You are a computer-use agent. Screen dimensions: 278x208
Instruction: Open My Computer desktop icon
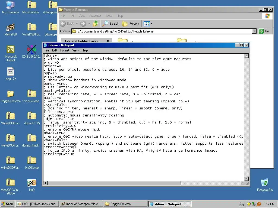click(11, 7)
